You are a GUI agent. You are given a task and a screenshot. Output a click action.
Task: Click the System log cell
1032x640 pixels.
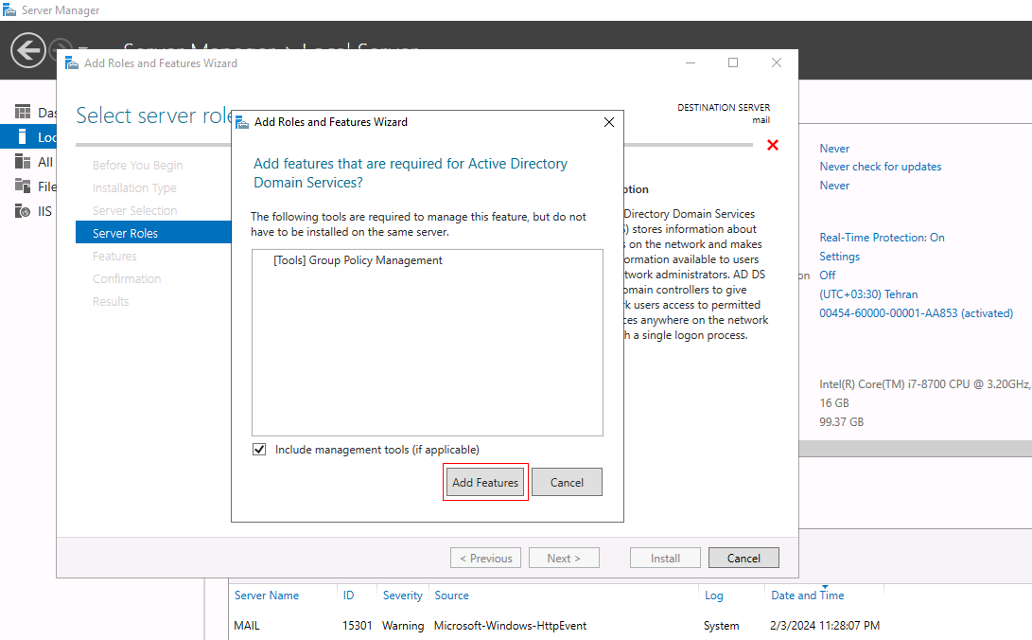pos(722,626)
